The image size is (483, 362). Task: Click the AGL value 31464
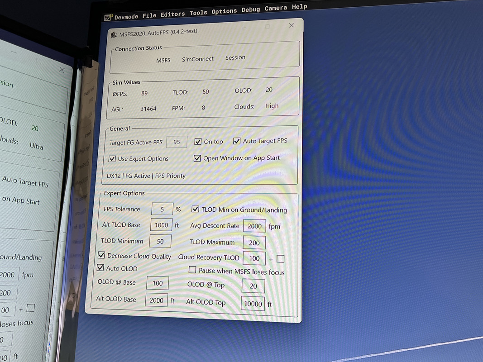click(x=148, y=109)
